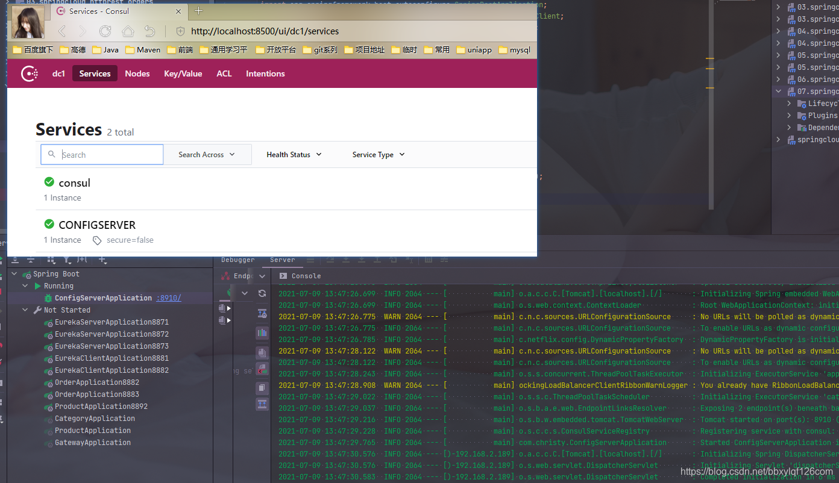839x483 pixels.
Task: Open the Java bookmark folder
Action: tap(105, 50)
